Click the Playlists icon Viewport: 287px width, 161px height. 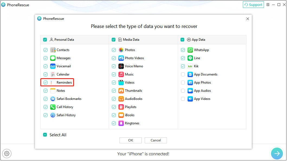(121, 107)
